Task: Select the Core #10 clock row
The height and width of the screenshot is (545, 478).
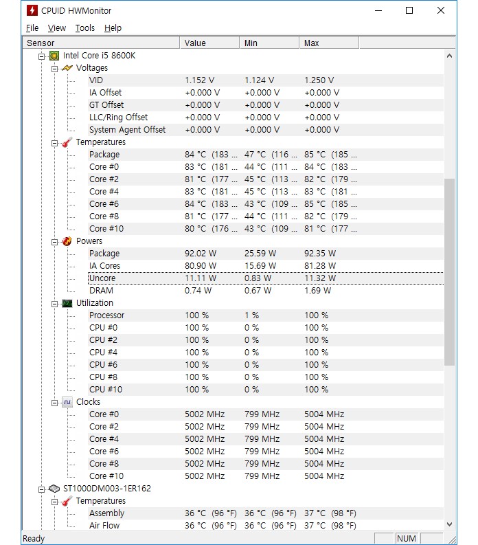Action: [266, 476]
